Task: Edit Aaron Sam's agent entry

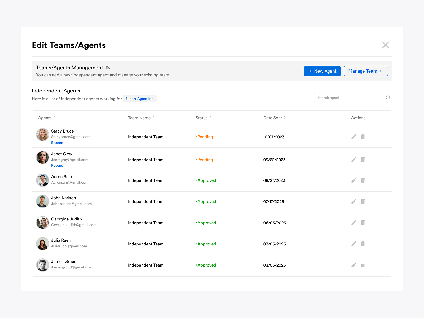Action: pos(354,180)
